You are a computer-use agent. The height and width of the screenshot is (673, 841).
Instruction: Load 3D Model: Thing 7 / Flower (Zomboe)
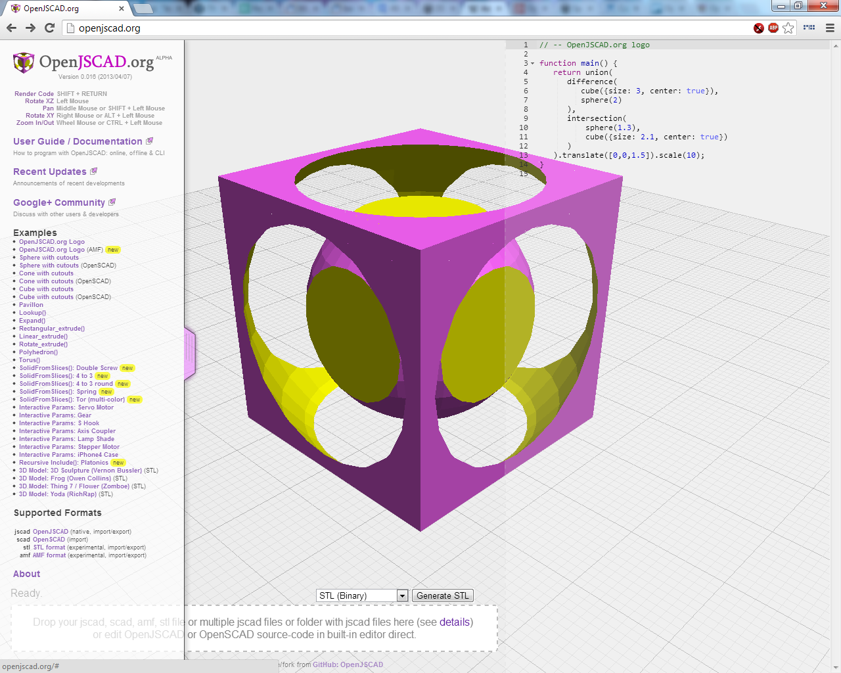pos(74,486)
